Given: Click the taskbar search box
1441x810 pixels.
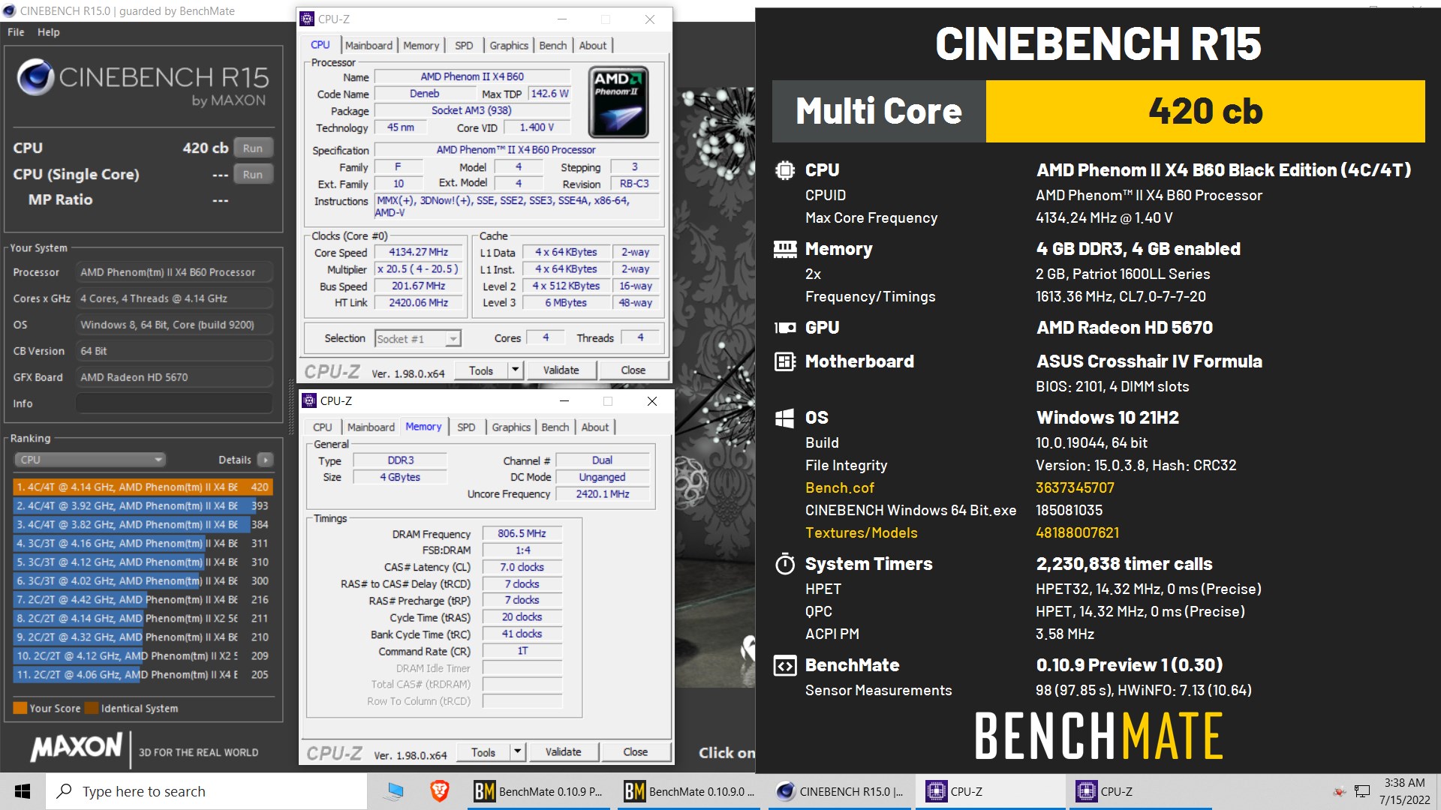Looking at the screenshot, I should tap(206, 791).
